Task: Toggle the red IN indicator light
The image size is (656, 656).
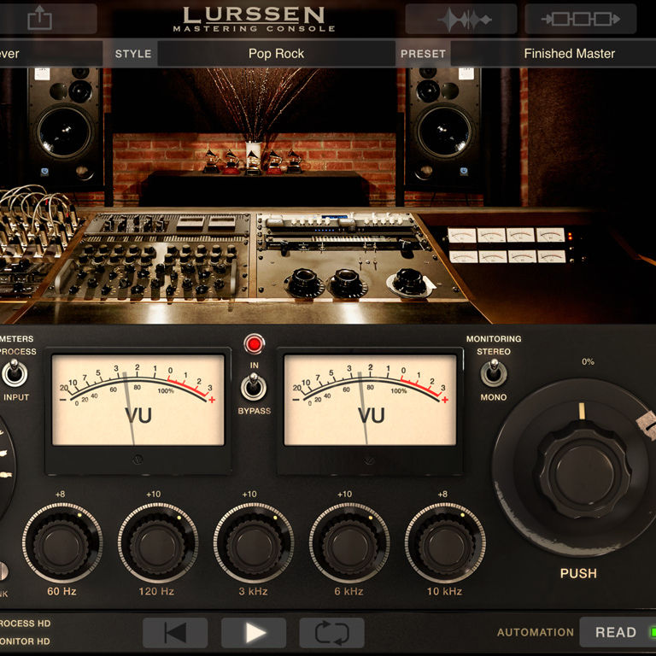Action: [x=254, y=344]
